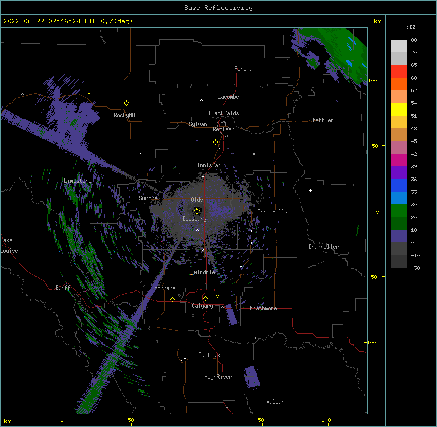
Task: Click the 54 dBZ yellow swatch
Action: point(398,109)
